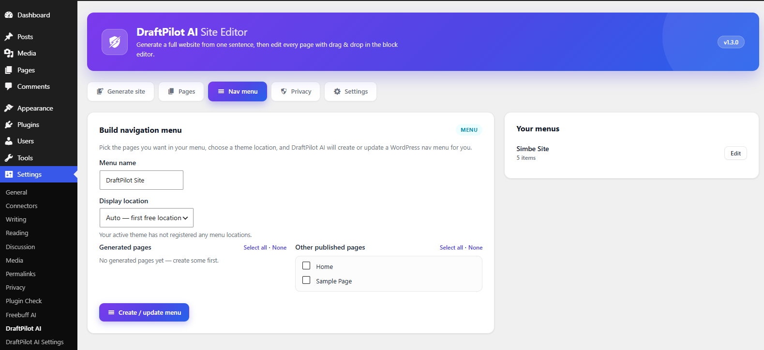Go to the Privacy tab
The width and height of the screenshot is (764, 350).
click(296, 92)
